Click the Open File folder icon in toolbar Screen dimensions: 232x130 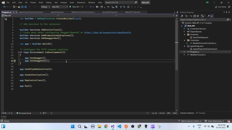click(x=19, y=7)
